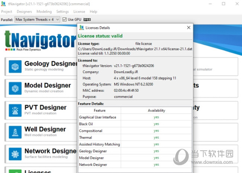The image size is (242, 173).
Task: Click the file license type text
Action: [144, 44]
